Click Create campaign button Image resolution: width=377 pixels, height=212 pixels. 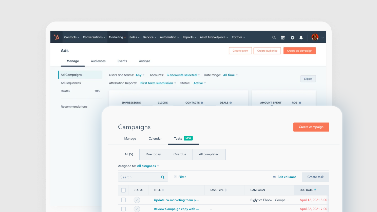click(x=311, y=127)
